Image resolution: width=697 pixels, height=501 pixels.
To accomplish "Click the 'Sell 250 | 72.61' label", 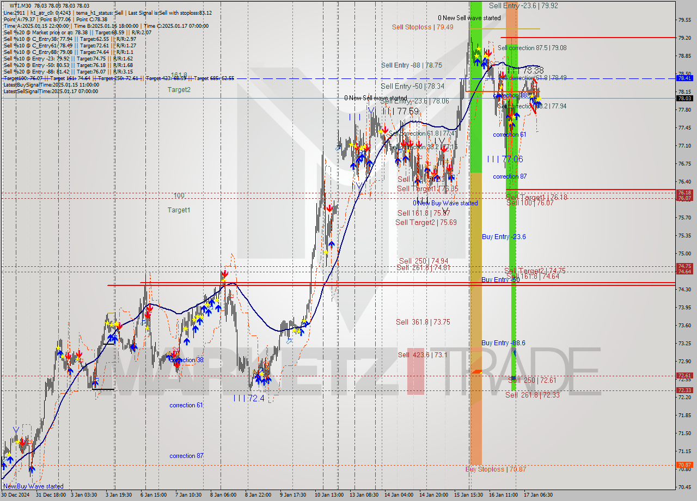I will pos(533,380).
